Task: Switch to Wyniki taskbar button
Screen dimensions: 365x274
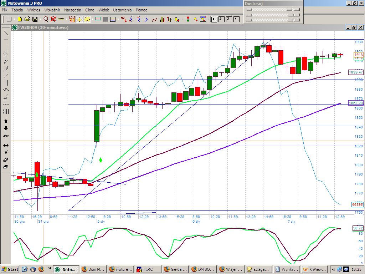Action: click(287, 269)
